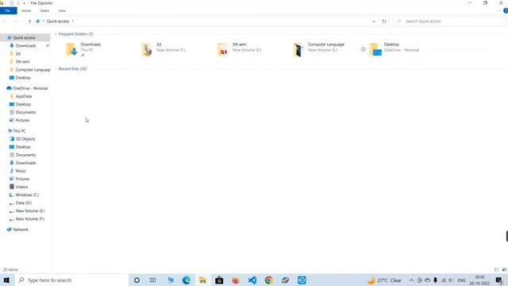This screenshot has height=286, width=508.
Task: Open the Windows Start menu
Action: pos(6,280)
